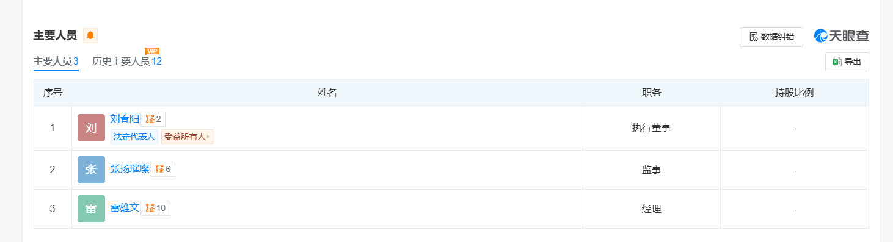Viewport: 893px width, 242px height.
Task: Click the 数据纠错 button
Action: click(771, 37)
